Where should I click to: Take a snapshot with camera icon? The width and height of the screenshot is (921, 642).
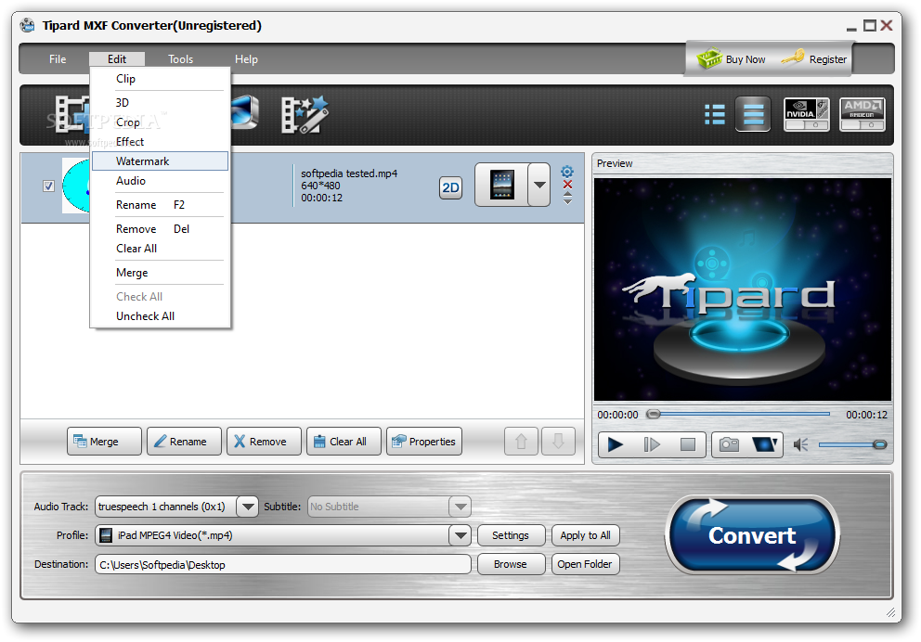pyautogui.click(x=729, y=444)
